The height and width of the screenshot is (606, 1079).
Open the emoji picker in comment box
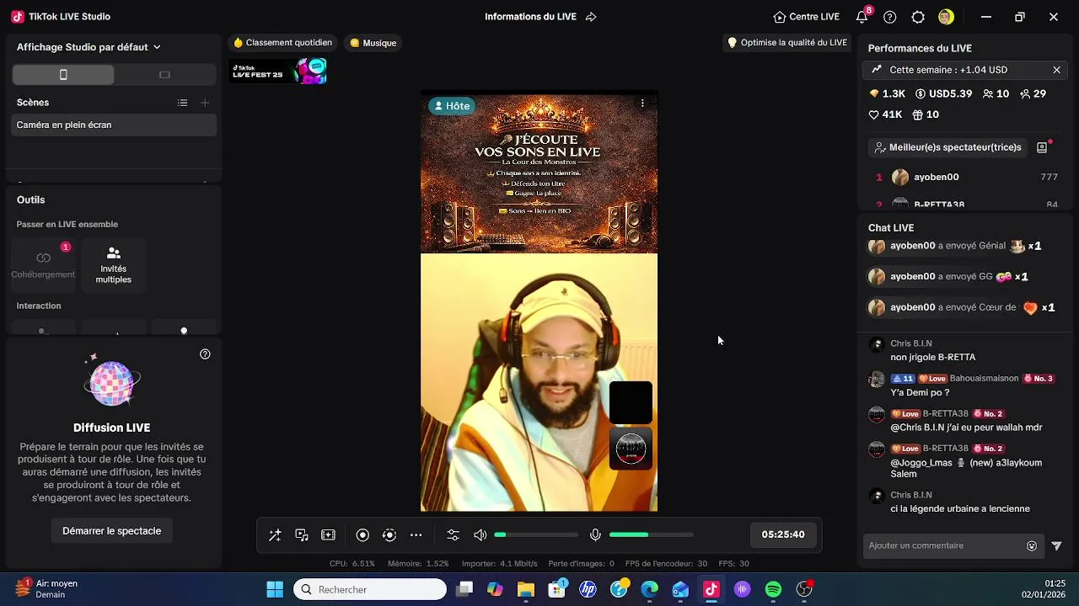click(1032, 545)
